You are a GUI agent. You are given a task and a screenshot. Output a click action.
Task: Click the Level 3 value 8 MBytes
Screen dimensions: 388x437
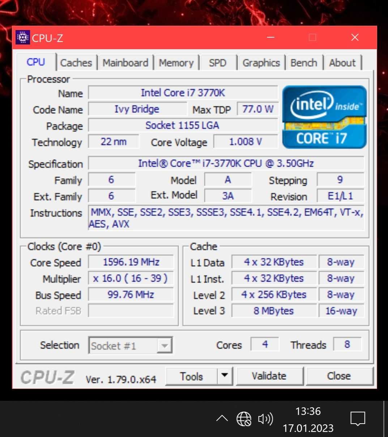pyautogui.click(x=274, y=311)
